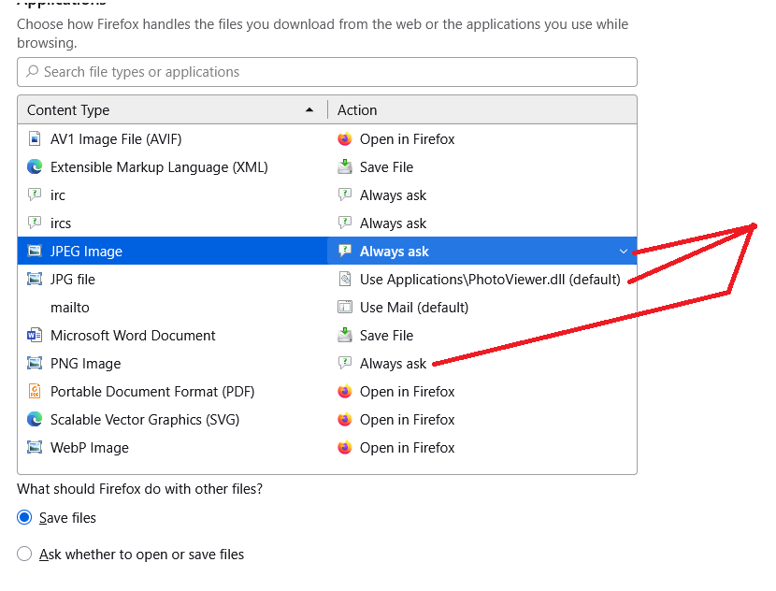Open the action cell for JPG file

pos(481,280)
